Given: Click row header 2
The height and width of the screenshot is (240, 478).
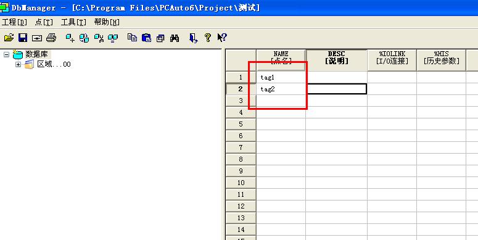Looking at the screenshot, I should click(x=241, y=89).
